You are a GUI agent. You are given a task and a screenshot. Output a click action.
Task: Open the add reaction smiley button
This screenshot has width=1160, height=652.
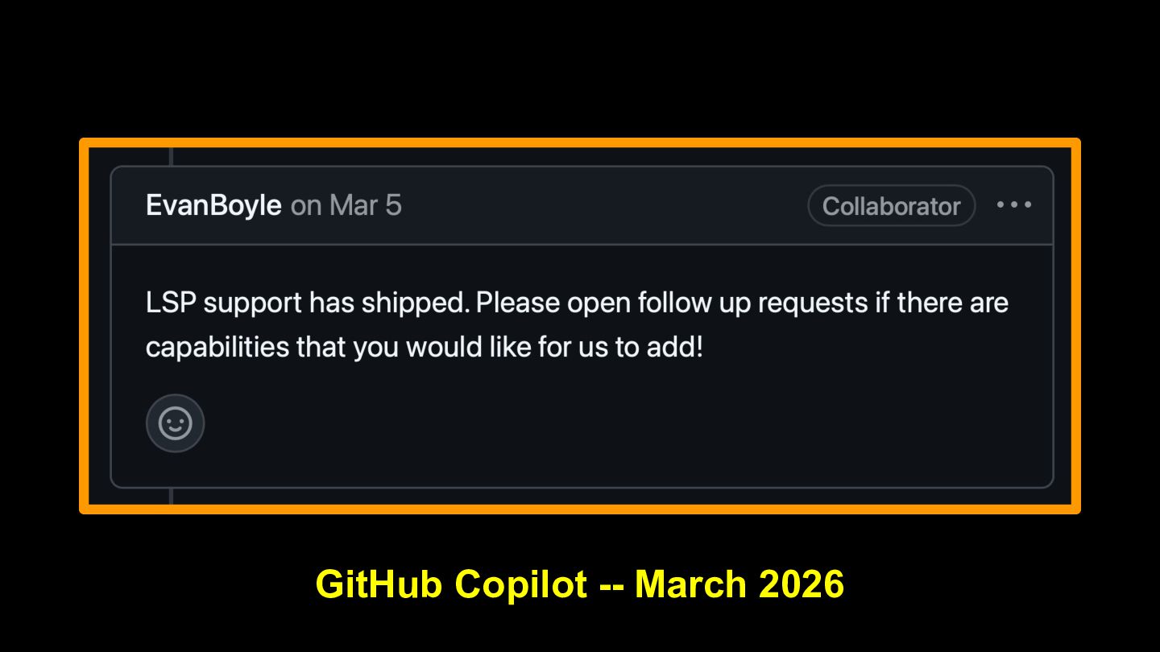coord(175,423)
